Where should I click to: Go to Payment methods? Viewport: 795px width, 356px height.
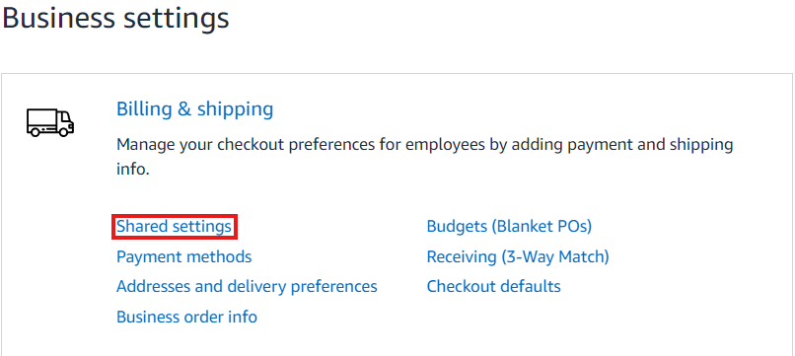point(184,256)
